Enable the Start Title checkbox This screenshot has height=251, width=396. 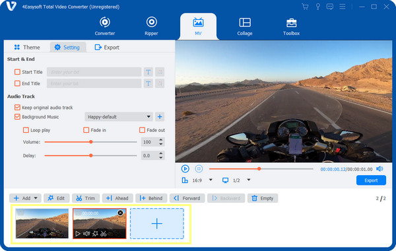(17, 72)
